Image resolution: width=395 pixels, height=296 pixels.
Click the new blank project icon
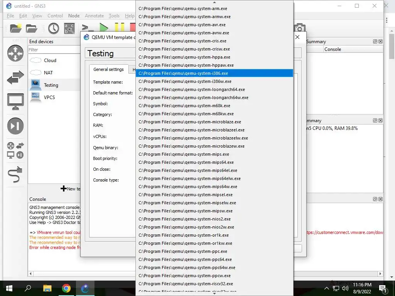point(15,28)
